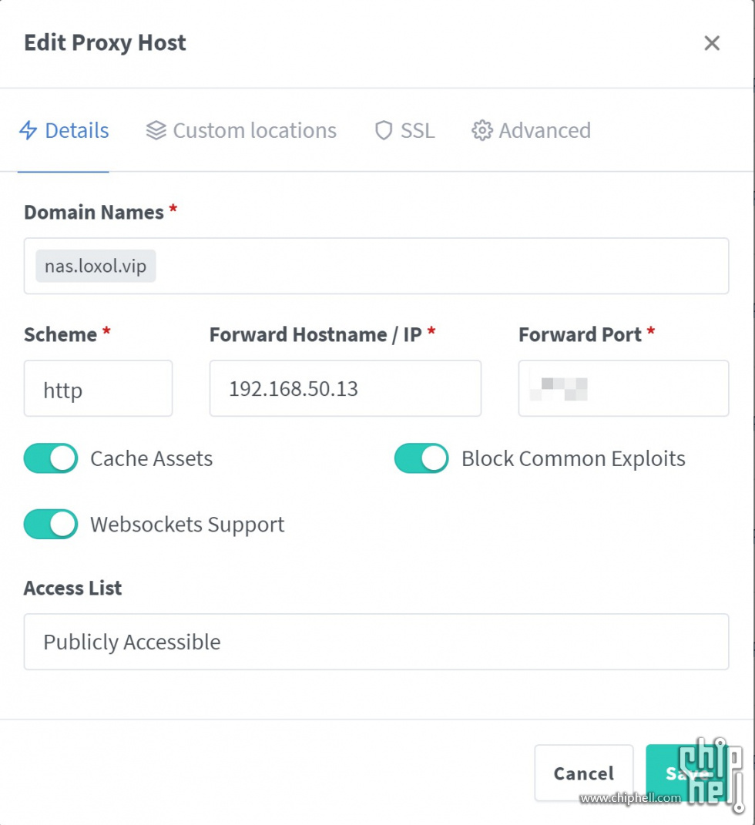Open the SSL tab
This screenshot has width=755, height=825.
click(404, 130)
